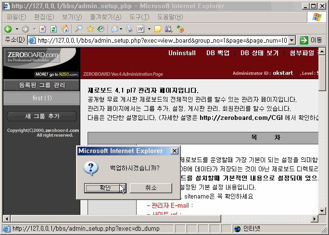Select the first (1) group

pos(41,98)
